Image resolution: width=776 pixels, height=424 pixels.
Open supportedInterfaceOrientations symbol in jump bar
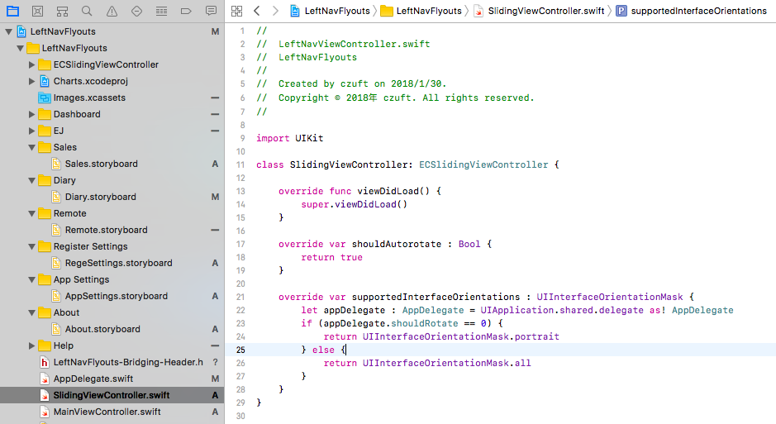[697, 11]
